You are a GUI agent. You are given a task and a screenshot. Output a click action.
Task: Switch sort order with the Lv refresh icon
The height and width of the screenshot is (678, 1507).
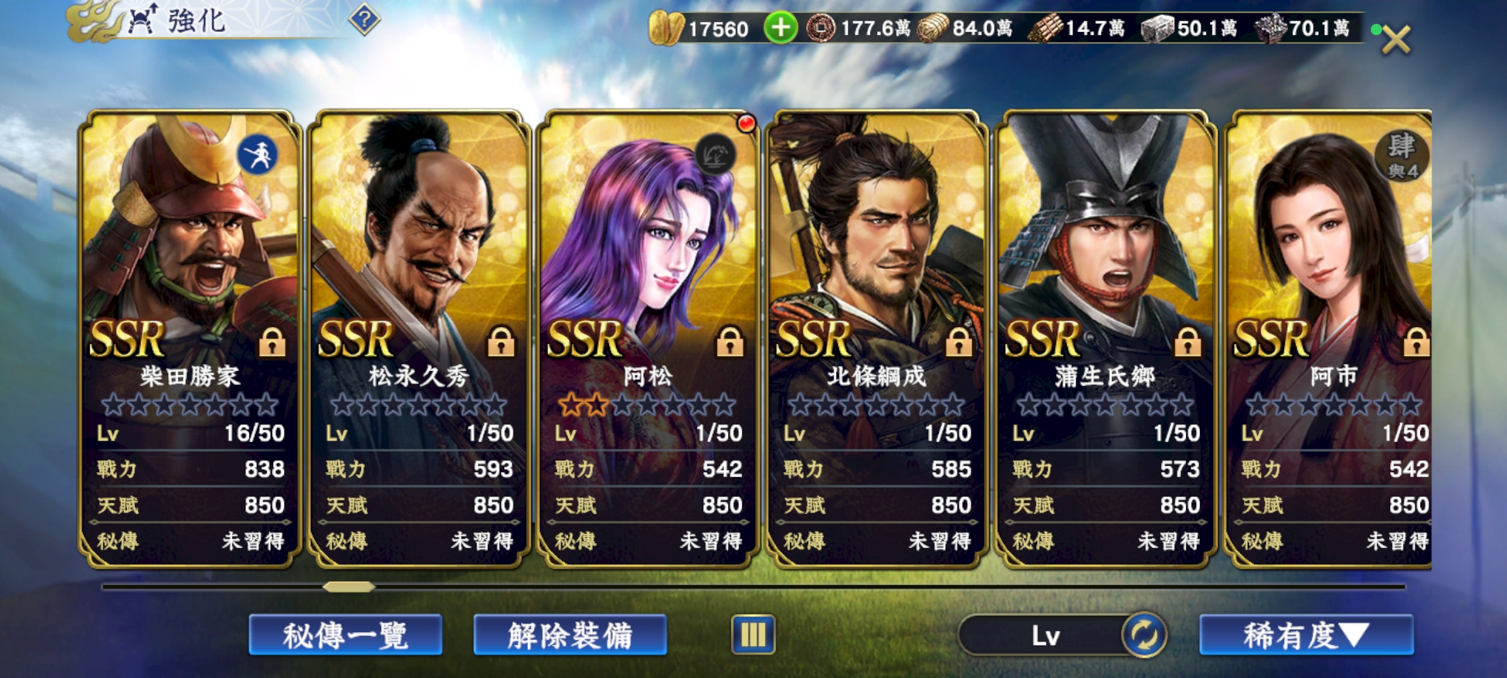pos(1144,635)
